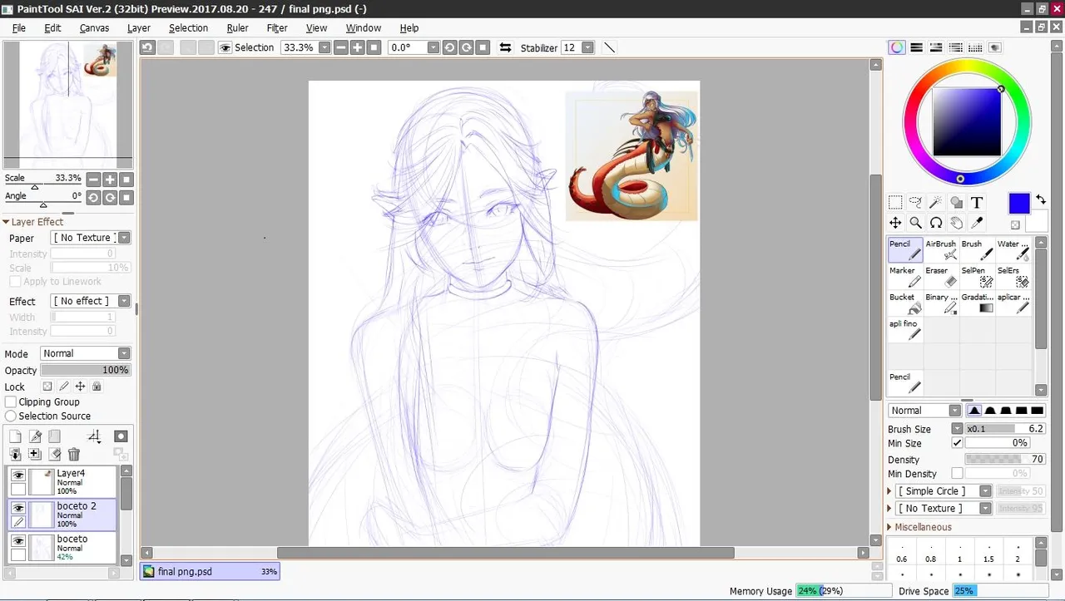The width and height of the screenshot is (1065, 601).
Task: Delete layer with trash can icon
Action: click(74, 454)
